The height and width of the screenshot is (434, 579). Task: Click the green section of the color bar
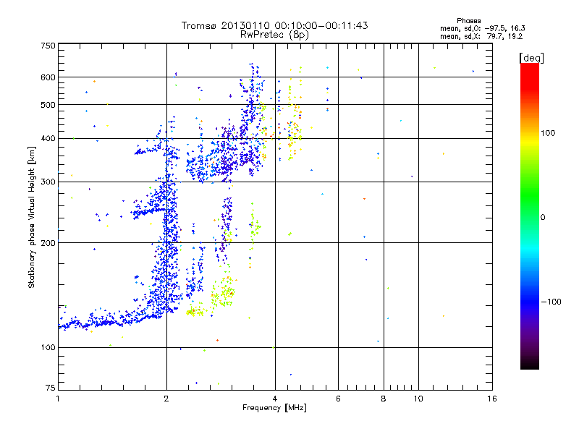(x=530, y=195)
